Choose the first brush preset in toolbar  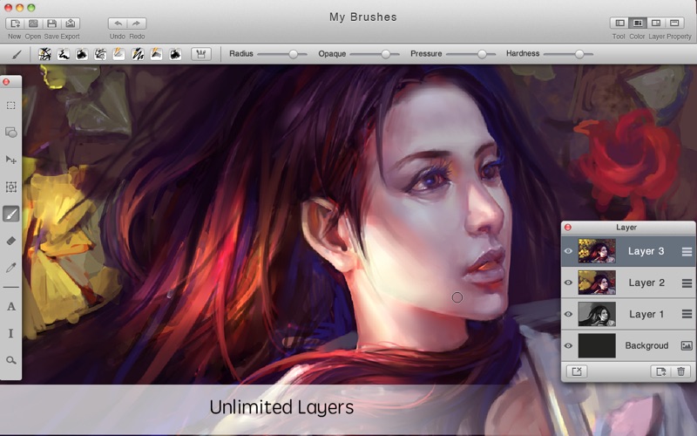point(46,54)
